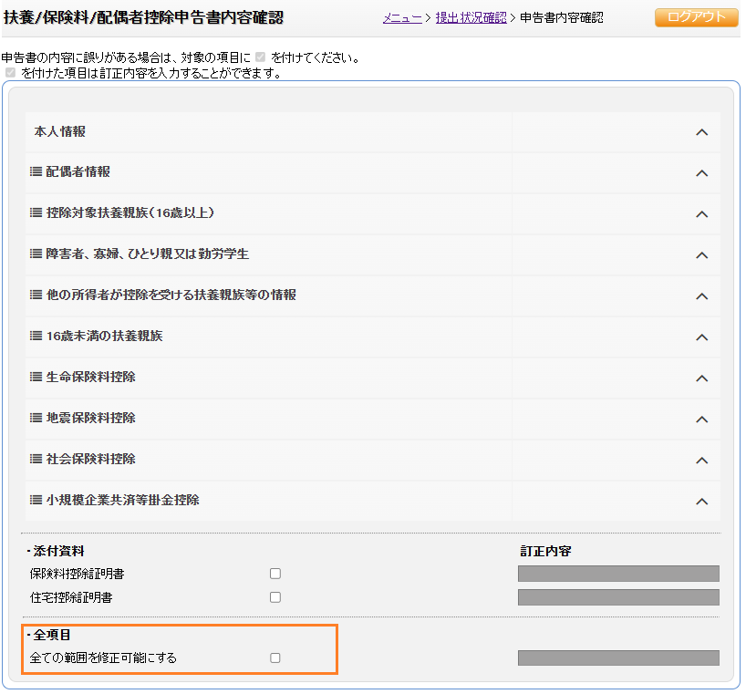746x694 pixels.
Task: Click 全項目 correction input field
Action: click(618, 658)
